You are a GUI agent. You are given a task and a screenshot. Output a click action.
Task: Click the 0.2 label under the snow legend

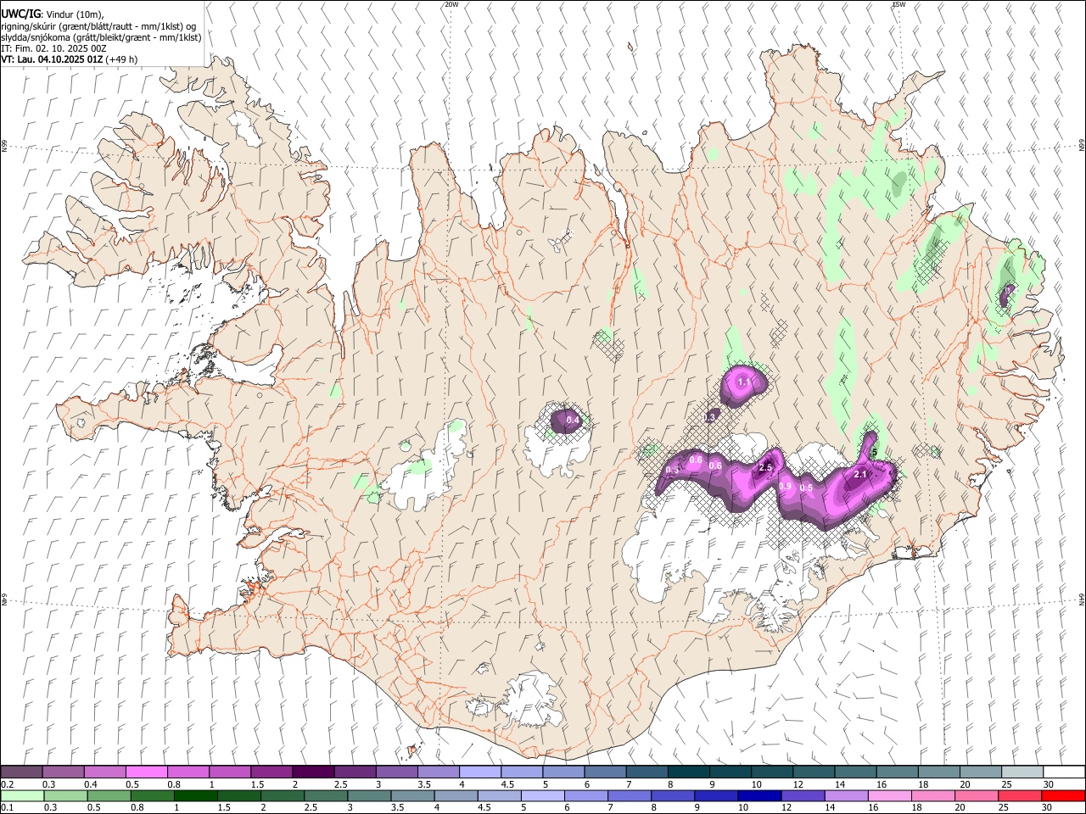pyautogui.click(x=8, y=784)
